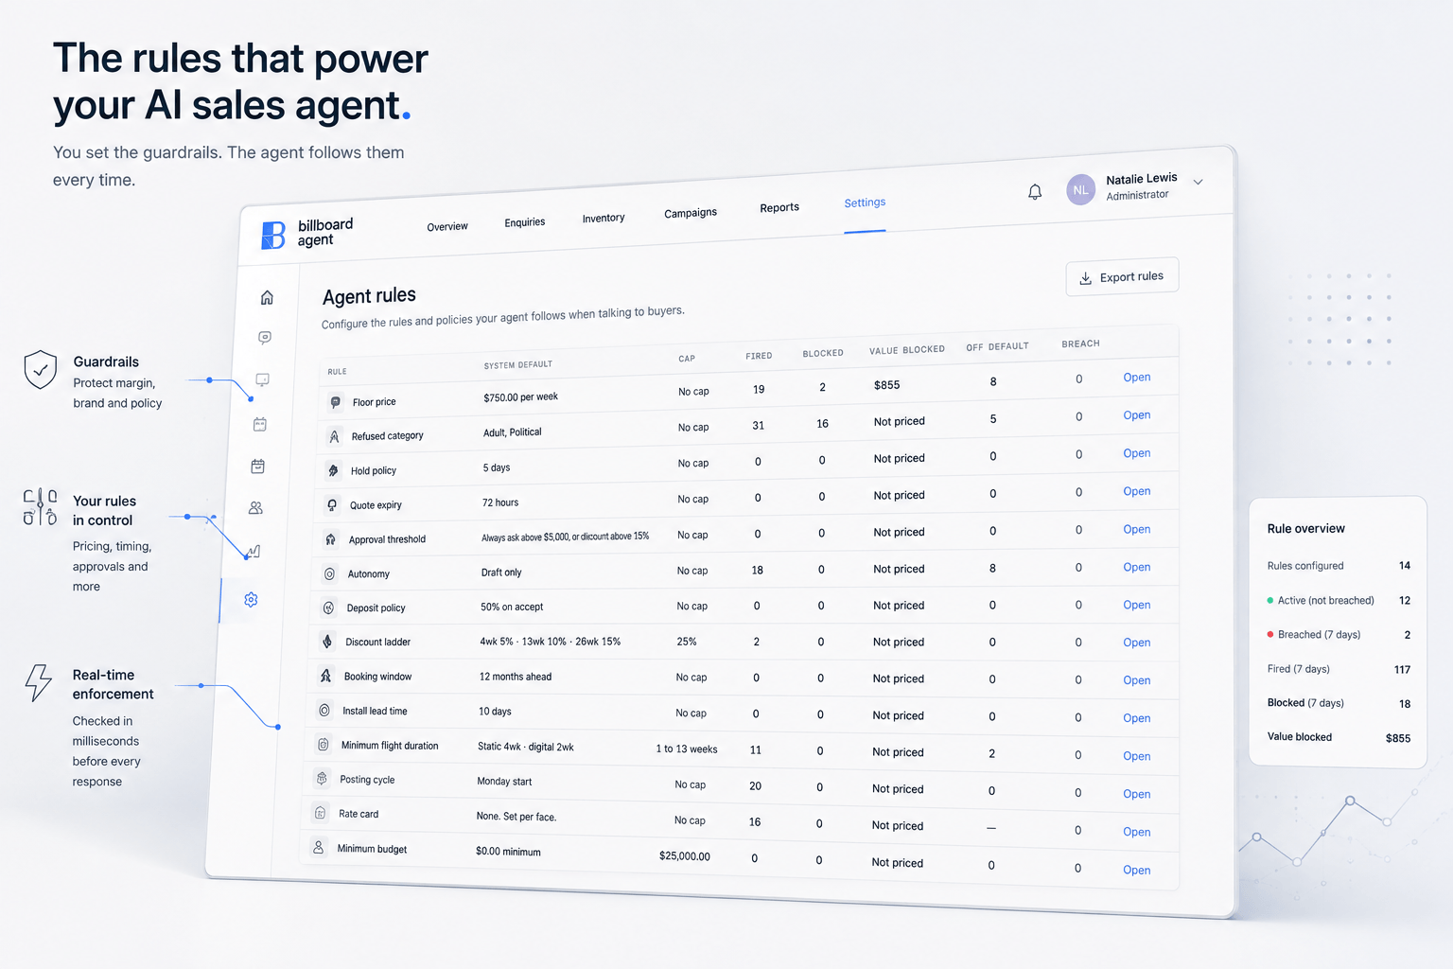Go to the Inventory tab

click(604, 219)
